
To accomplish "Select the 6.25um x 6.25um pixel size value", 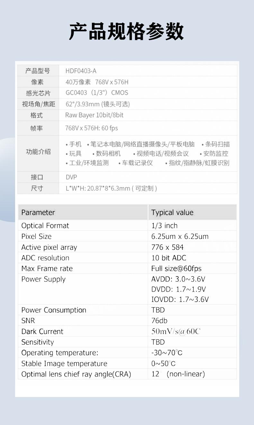I will (x=180, y=237).
